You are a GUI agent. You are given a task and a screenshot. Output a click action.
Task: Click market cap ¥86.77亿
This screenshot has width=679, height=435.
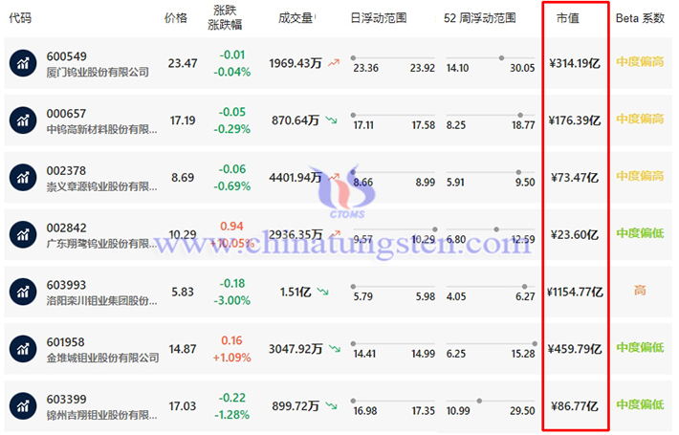click(575, 406)
